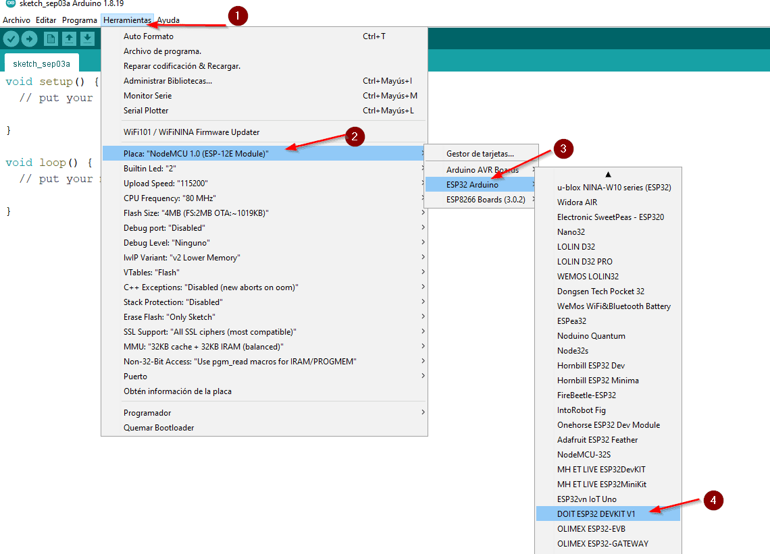The height and width of the screenshot is (554, 770).
Task: Click the Open sketch toolbar icon
Action: 69,39
